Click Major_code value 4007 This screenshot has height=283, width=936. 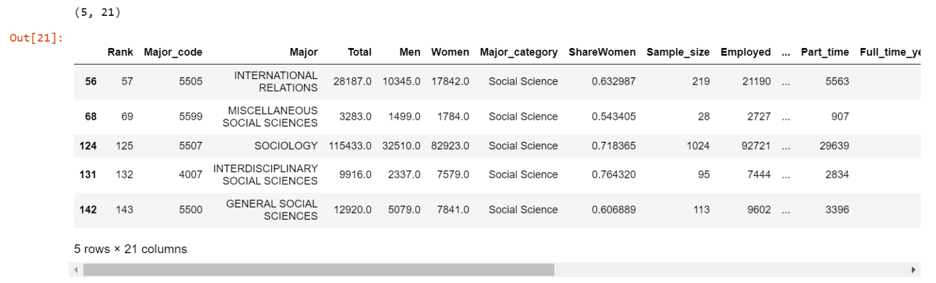[x=191, y=175]
